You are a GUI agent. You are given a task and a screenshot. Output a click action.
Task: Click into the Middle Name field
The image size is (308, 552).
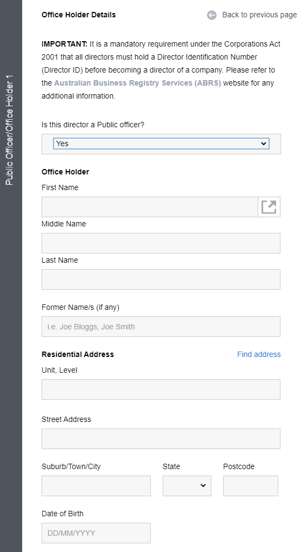[x=161, y=243]
